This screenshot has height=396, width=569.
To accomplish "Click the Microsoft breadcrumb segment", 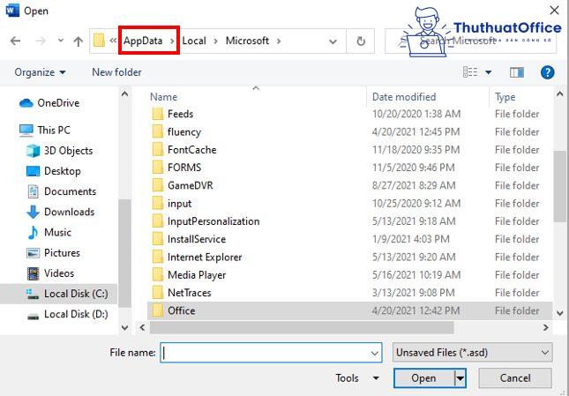I will click(x=247, y=41).
